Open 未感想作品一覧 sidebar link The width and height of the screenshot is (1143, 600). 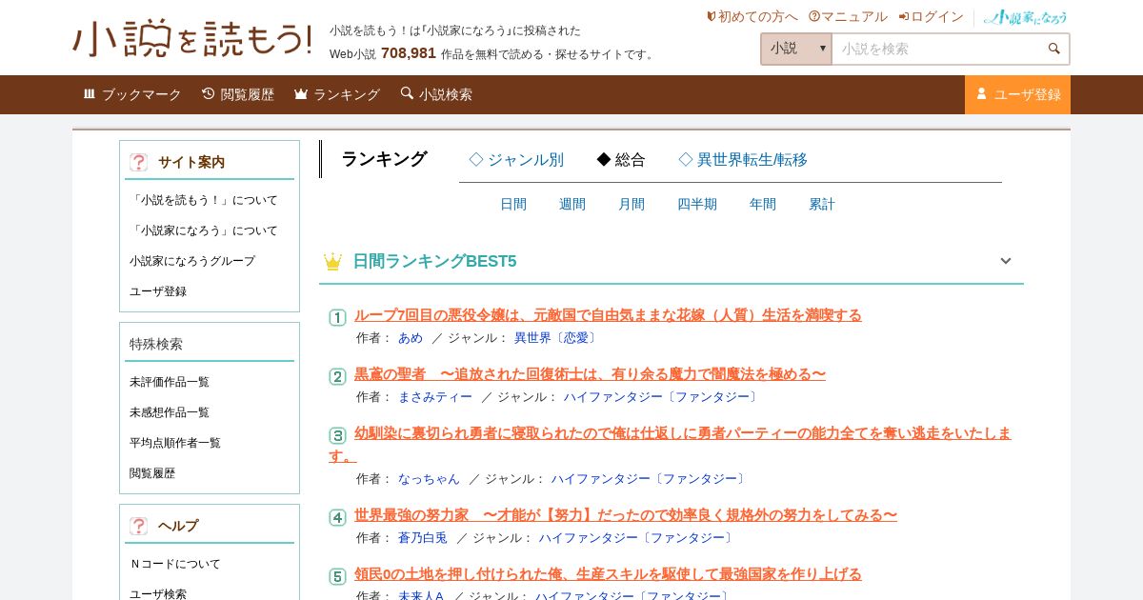(170, 412)
